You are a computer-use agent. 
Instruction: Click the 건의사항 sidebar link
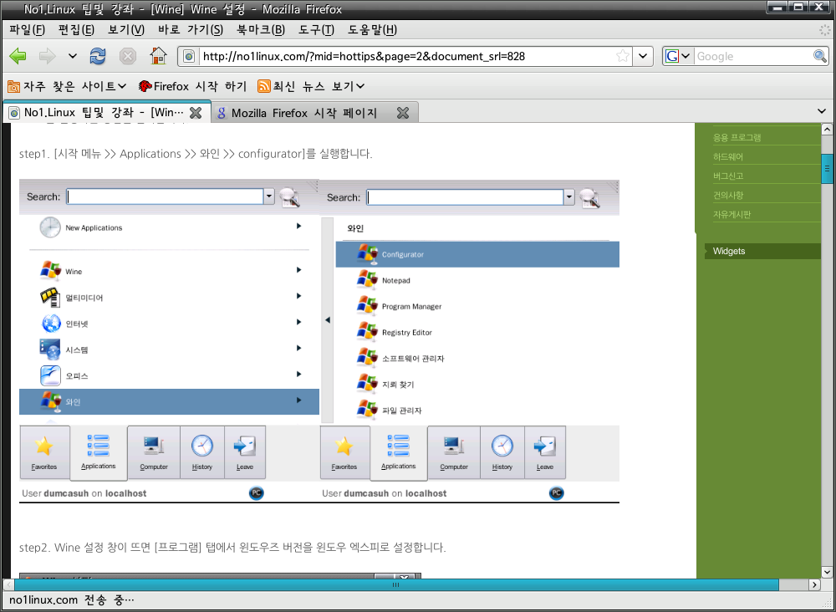728,195
